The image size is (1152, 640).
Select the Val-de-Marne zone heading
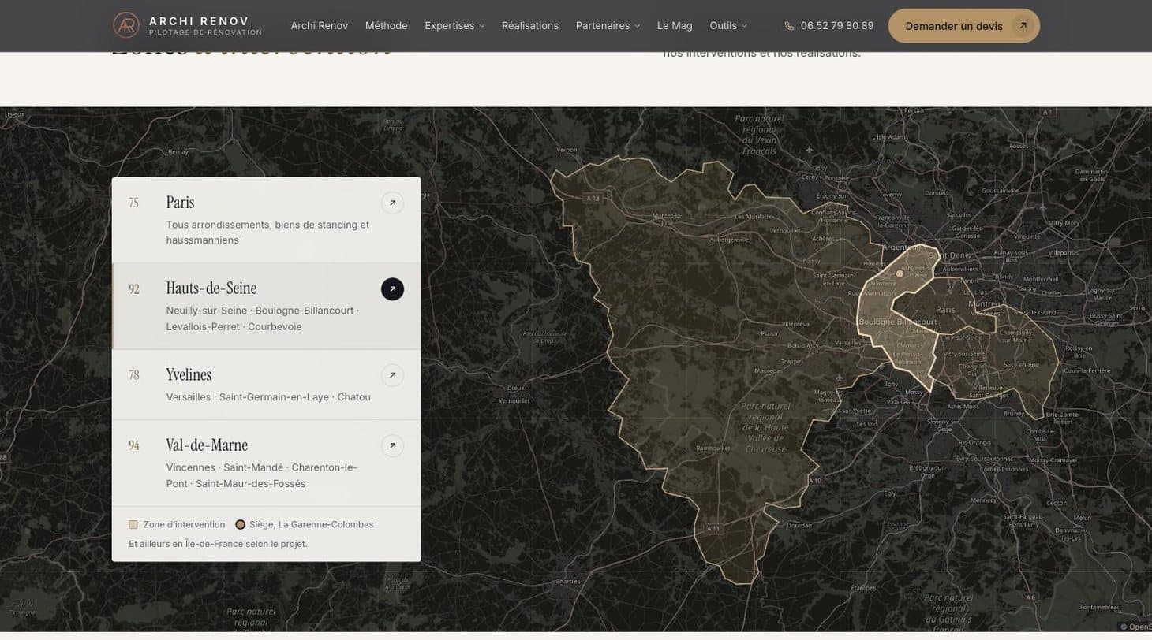[x=207, y=445]
